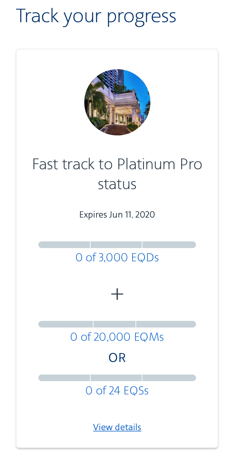The image size is (234, 457).
Task: Click the Expires Jun 11, 2020 text
Action: coord(117,215)
